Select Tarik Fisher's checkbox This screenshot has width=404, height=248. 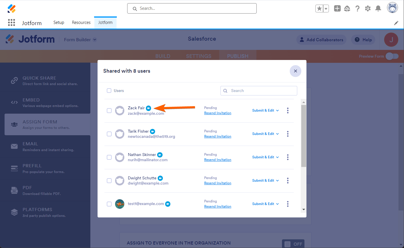[x=109, y=134]
